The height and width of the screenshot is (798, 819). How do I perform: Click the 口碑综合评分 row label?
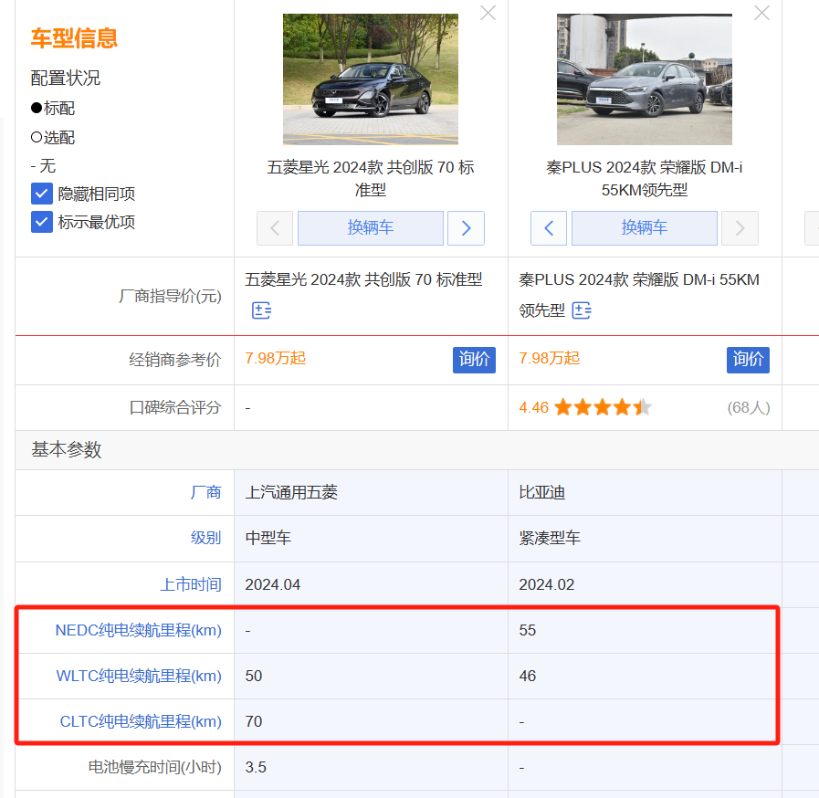click(x=175, y=407)
